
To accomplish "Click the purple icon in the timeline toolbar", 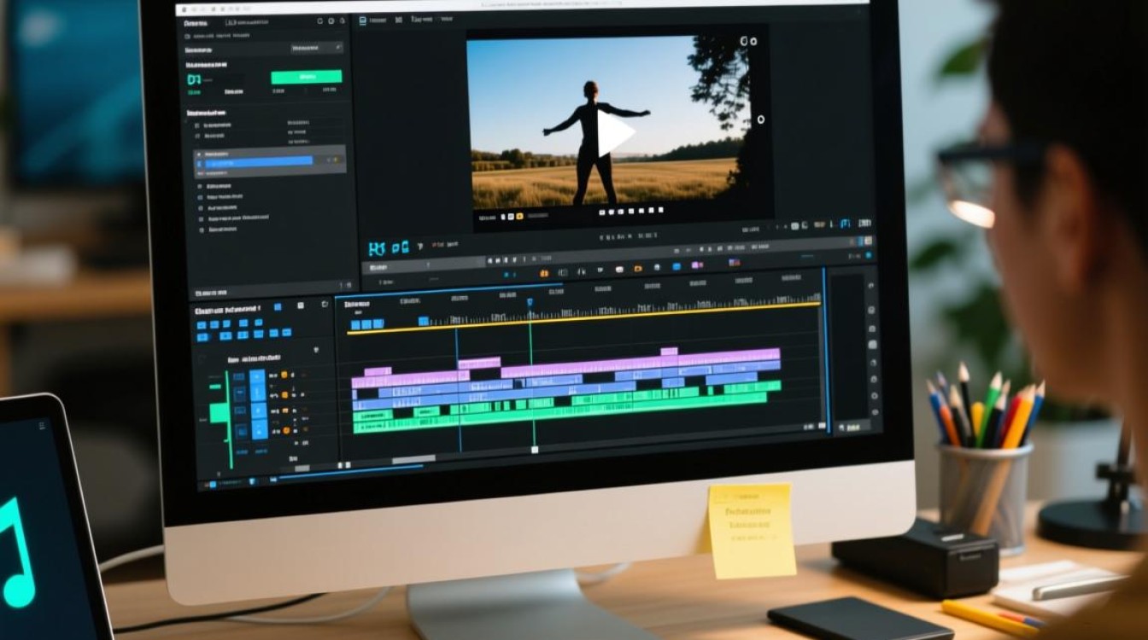I will [696, 265].
